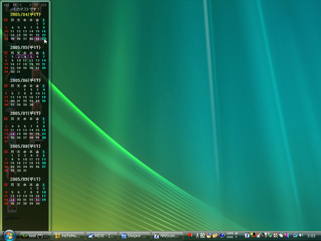Click June 15 in the calendar
This screenshot has width=321, height=241.
pyautogui.click(x=25, y=97)
